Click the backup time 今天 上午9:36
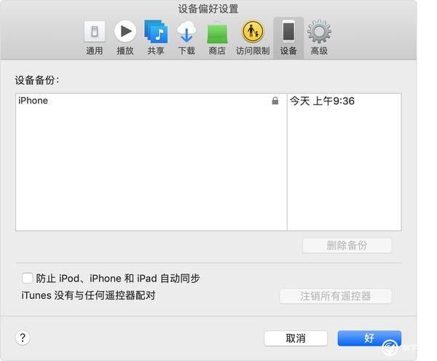The width and height of the screenshot is (437, 361). 322,101
